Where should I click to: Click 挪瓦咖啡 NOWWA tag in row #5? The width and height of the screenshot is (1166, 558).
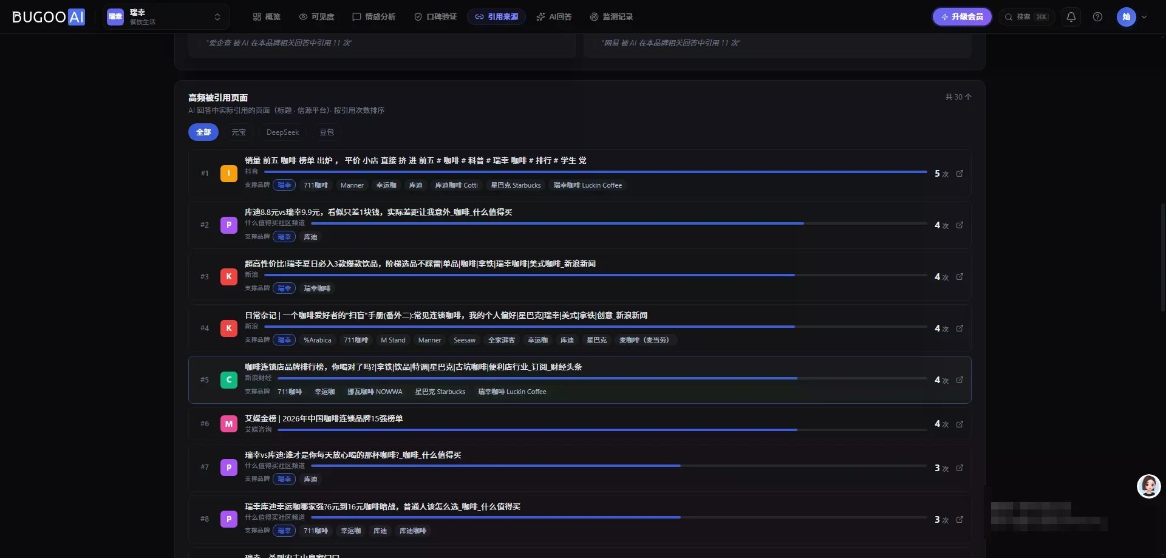[375, 392]
